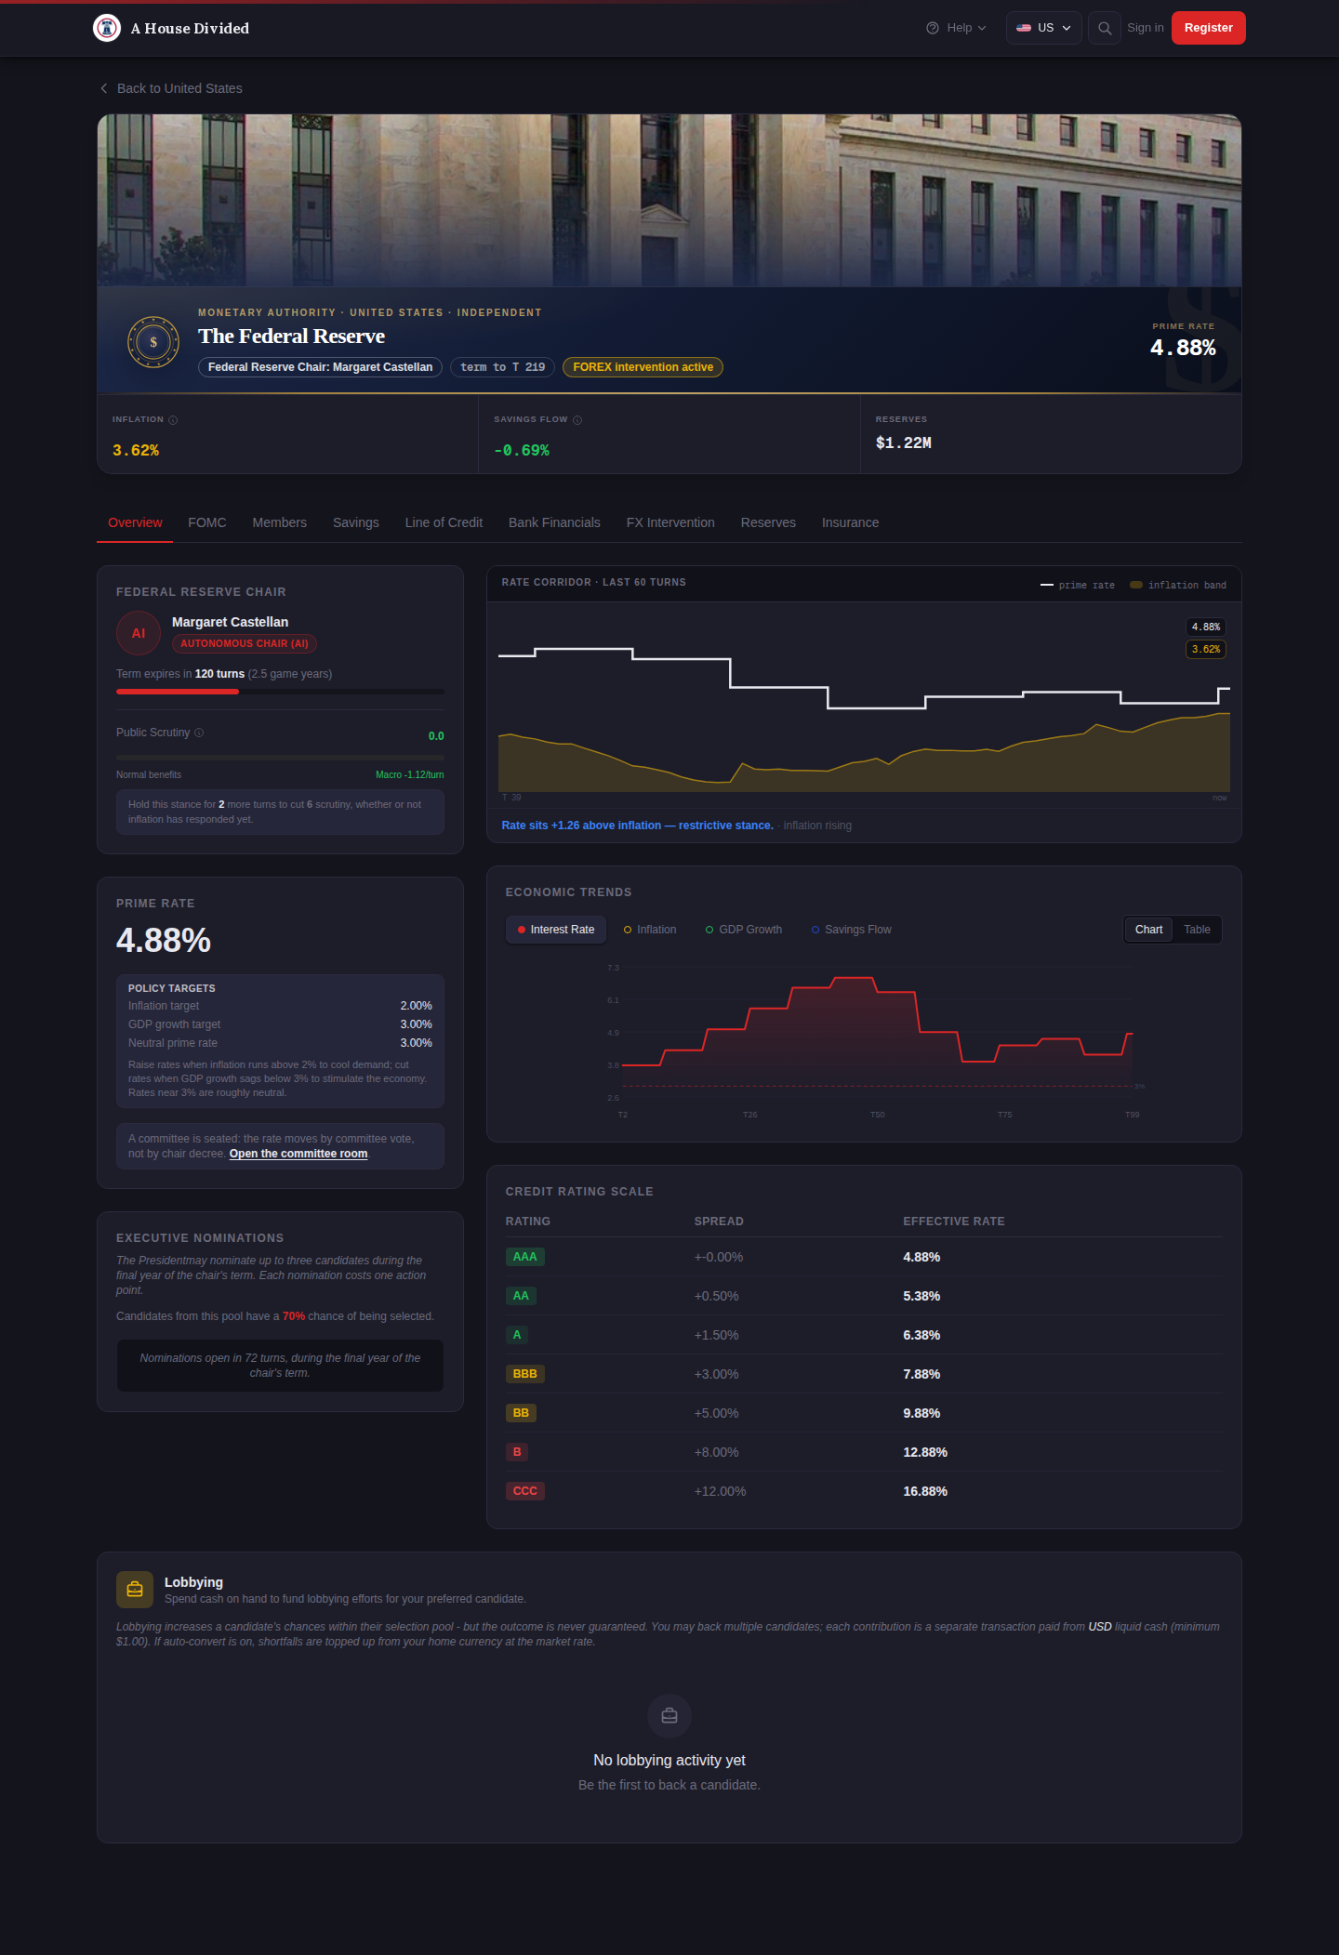Open the US country selector dropdown
The image size is (1339, 1955).
pos(1043,28)
